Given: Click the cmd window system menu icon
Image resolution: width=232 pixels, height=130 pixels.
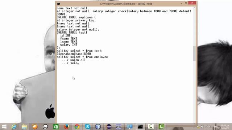Looking at the screenshot, I should coord(58,4).
